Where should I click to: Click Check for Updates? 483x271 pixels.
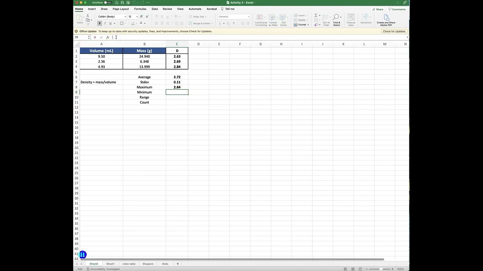pyautogui.click(x=394, y=31)
